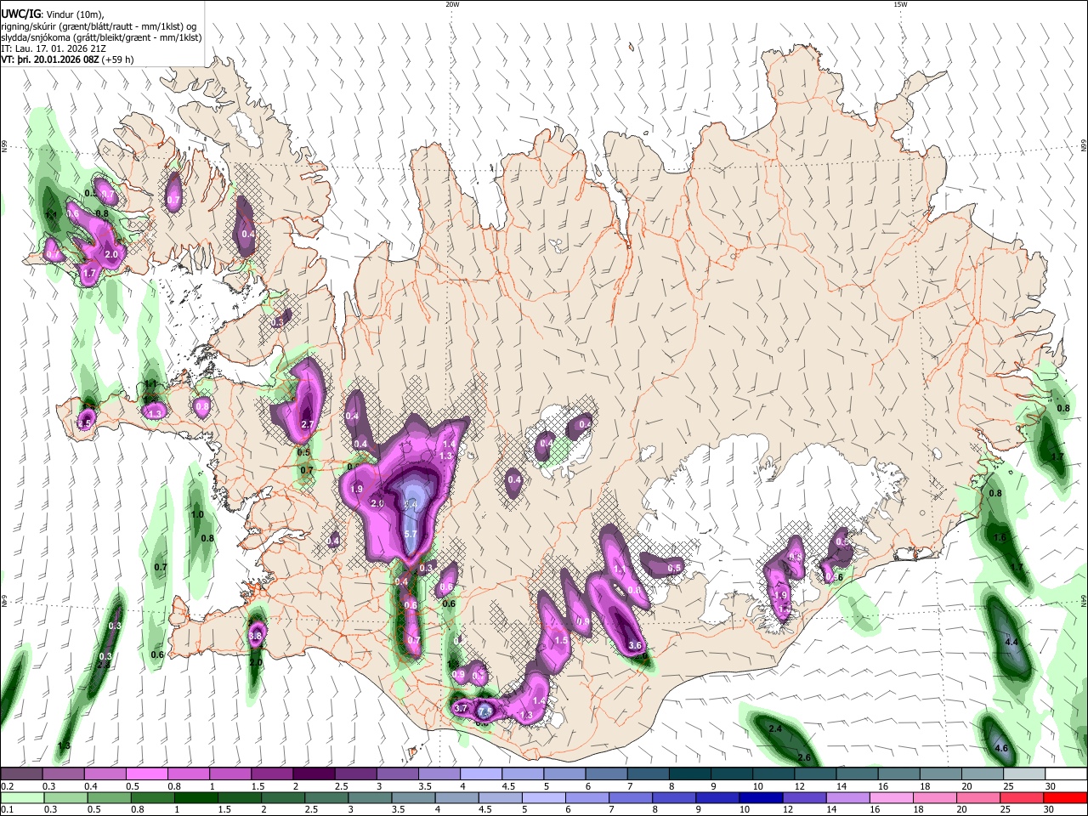Select the palest green swatch above the 0.1 label

coord(21,797)
